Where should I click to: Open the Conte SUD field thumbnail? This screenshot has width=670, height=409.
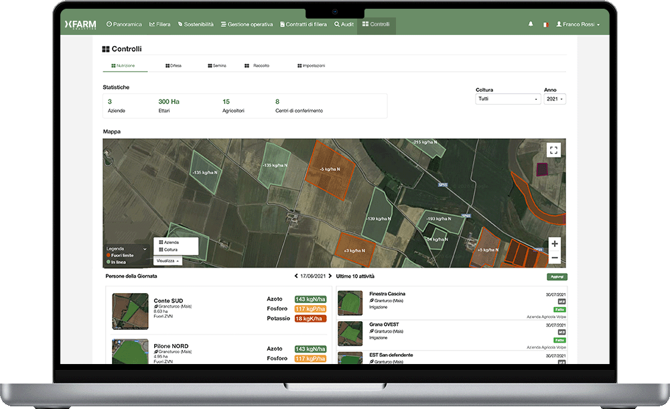pos(131,312)
